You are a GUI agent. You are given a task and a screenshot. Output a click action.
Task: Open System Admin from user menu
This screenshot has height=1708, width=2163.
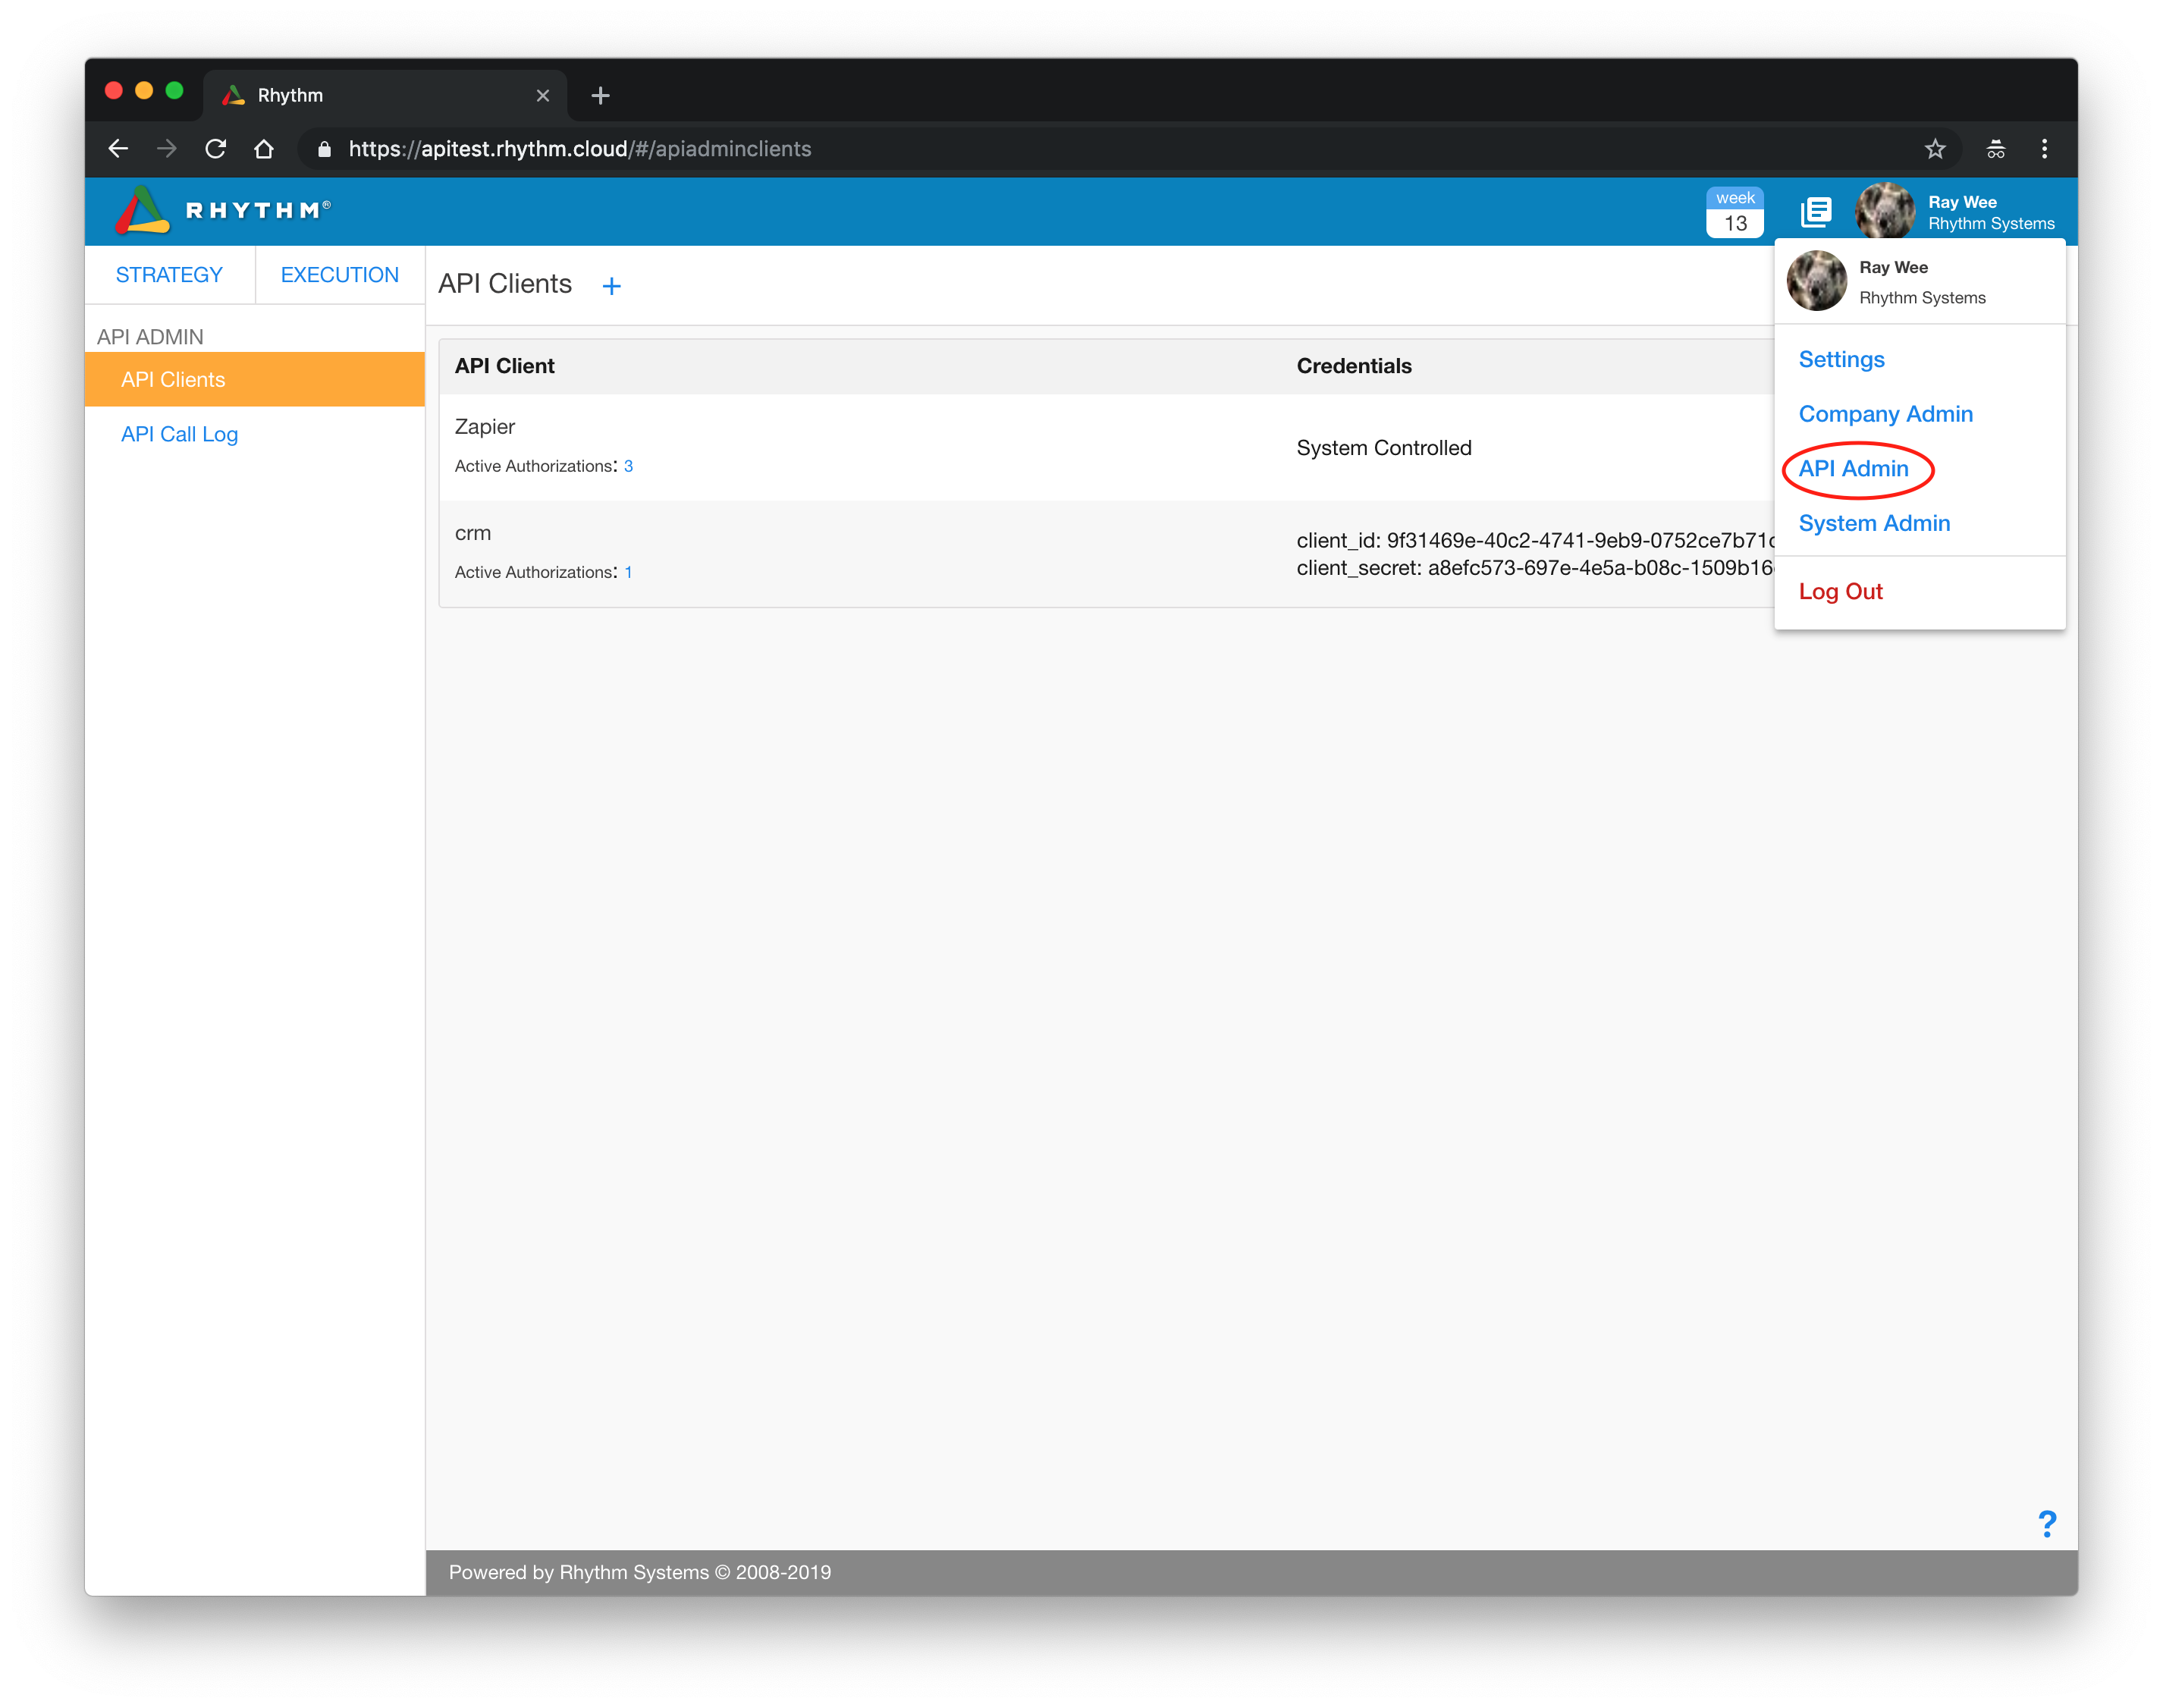point(1874,523)
